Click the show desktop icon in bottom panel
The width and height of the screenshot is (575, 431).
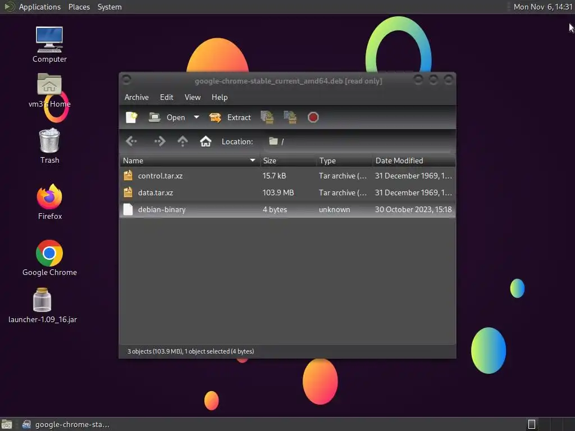pyautogui.click(x=7, y=424)
